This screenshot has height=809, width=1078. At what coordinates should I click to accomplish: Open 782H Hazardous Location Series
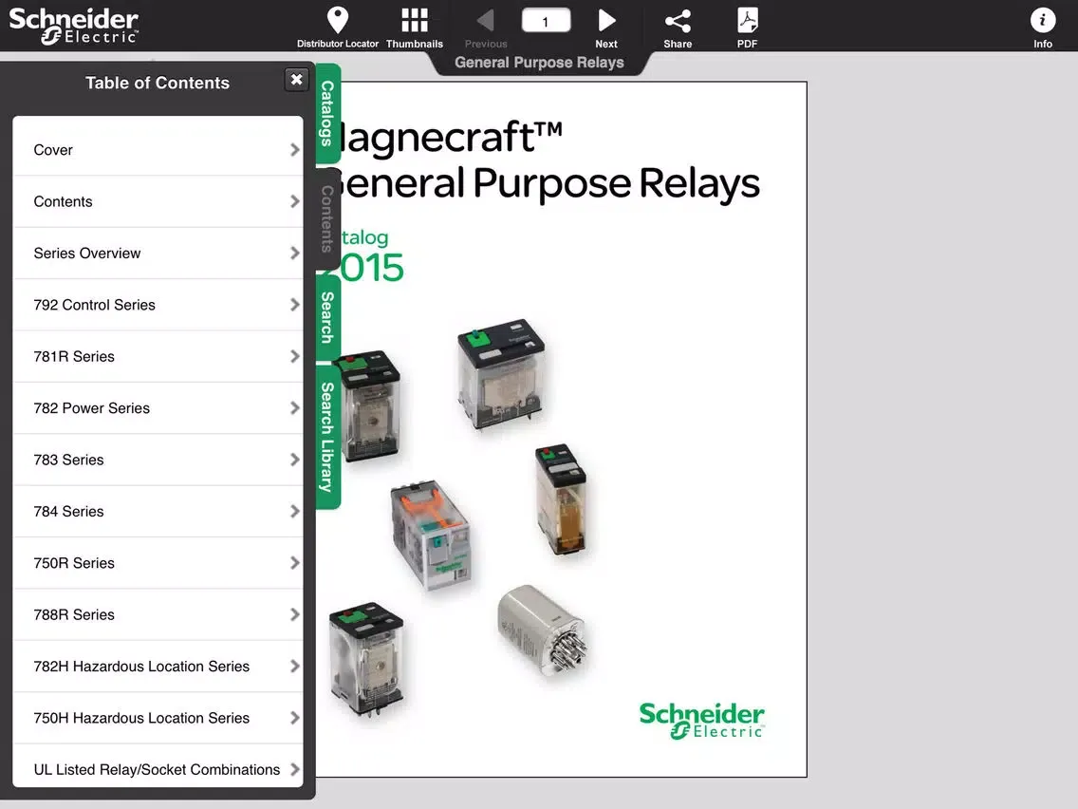click(x=158, y=666)
